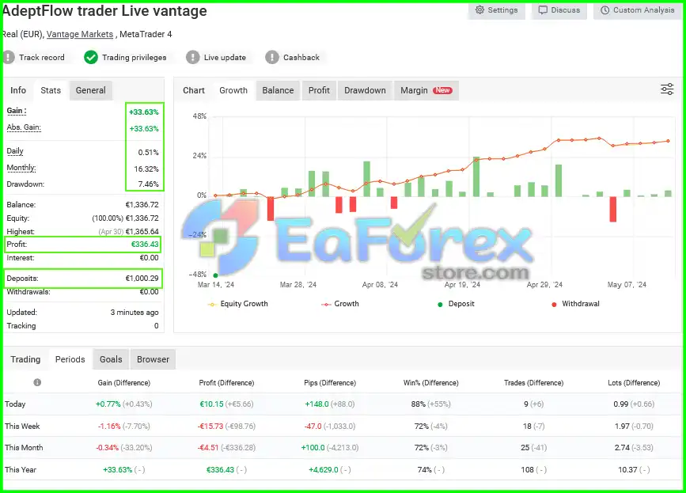The image size is (686, 493).
Task: Click Today's profit €10.15
Action: (x=212, y=404)
